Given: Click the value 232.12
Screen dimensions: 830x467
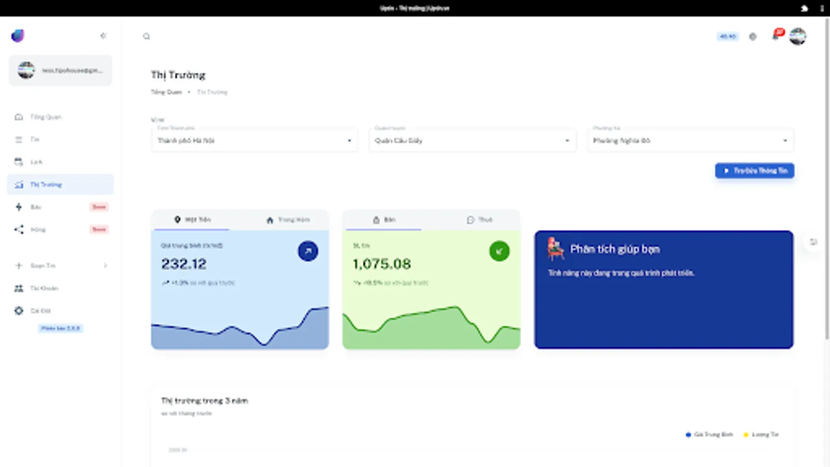Looking at the screenshot, I should click(x=184, y=264).
